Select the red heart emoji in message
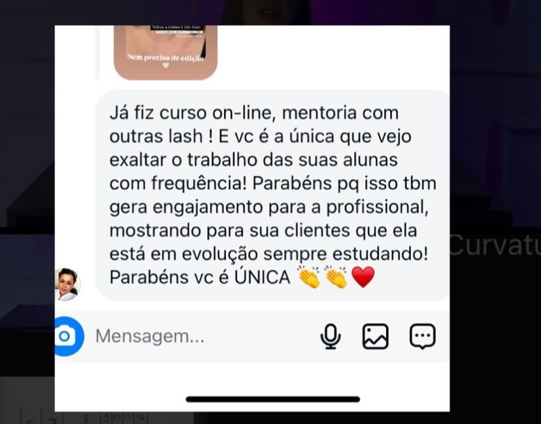The image size is (541, 424). (363, 278)
